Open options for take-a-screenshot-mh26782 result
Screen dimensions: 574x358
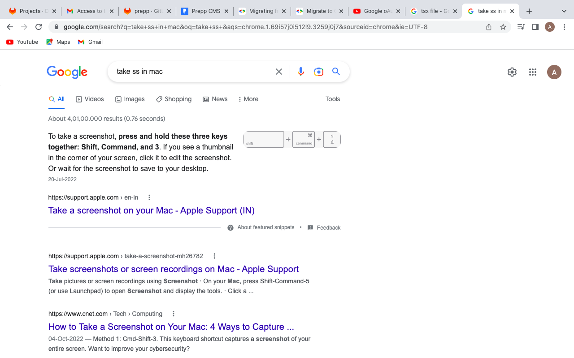[214, 256]
